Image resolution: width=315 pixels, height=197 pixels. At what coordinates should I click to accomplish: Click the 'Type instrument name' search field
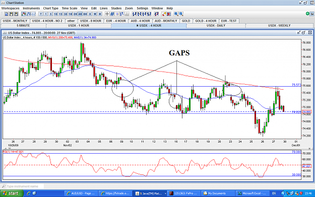point(23,186)
